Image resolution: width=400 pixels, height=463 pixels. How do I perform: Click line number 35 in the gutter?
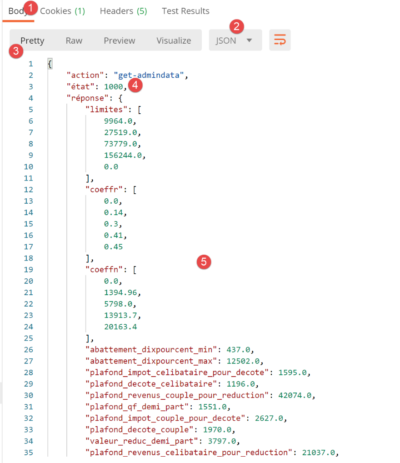(x=28, y=452)
